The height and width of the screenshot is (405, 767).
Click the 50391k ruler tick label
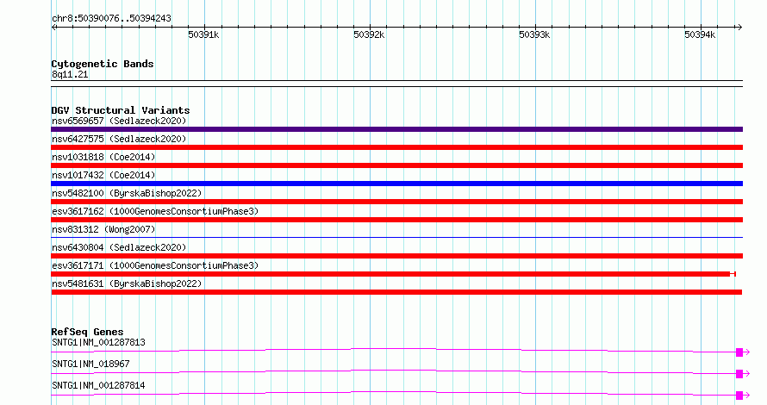pos(203,34)
